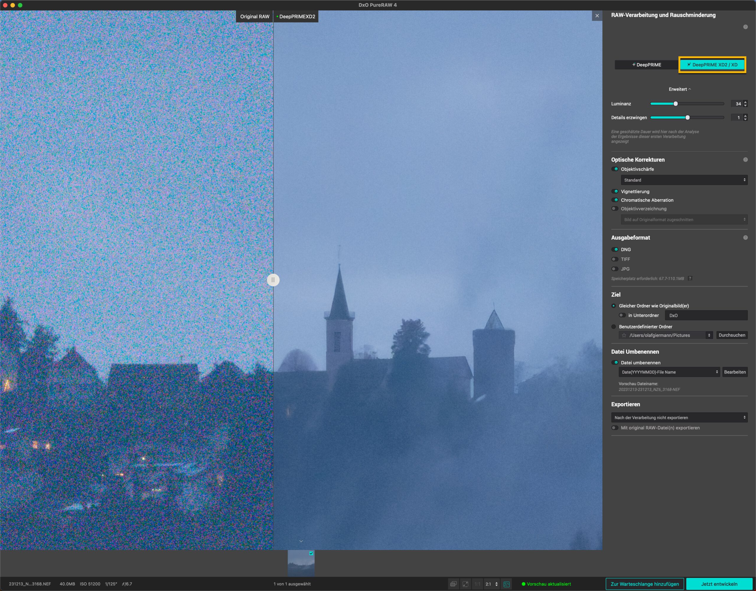Click Luminanz value field 34
This screenshot has width=756, height=591.
click(x=737, y=103)
